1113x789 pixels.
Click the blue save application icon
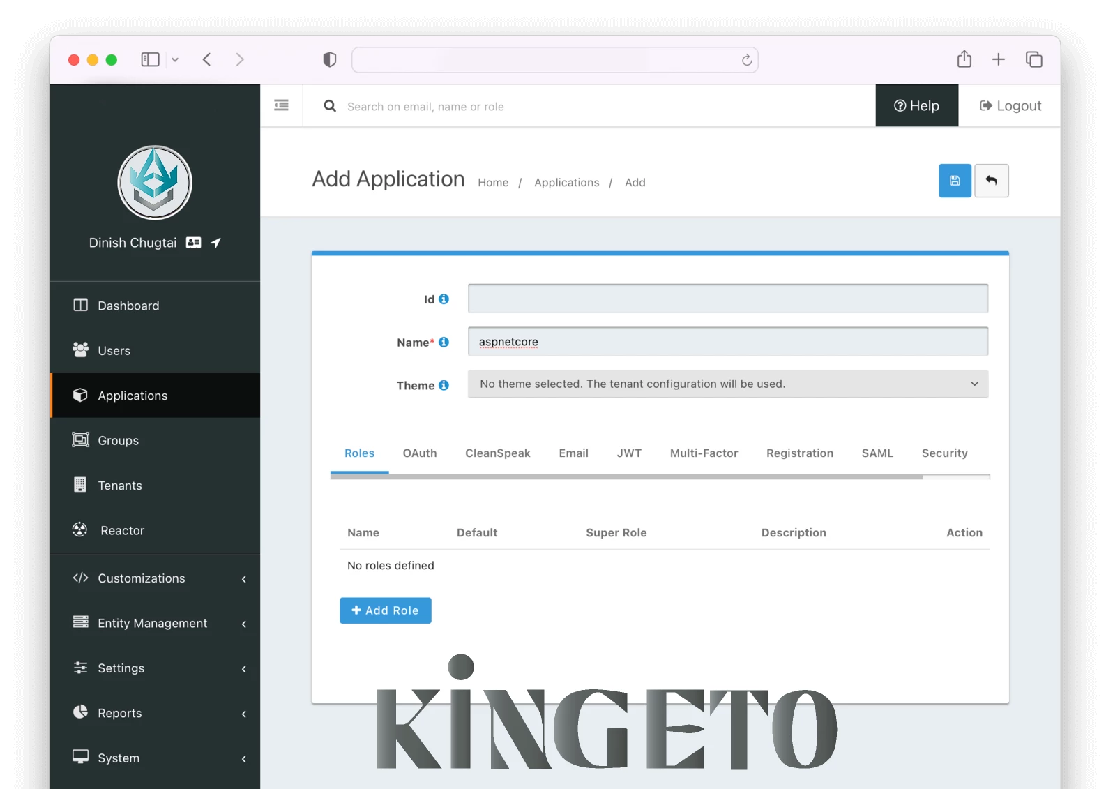point(954,181)
